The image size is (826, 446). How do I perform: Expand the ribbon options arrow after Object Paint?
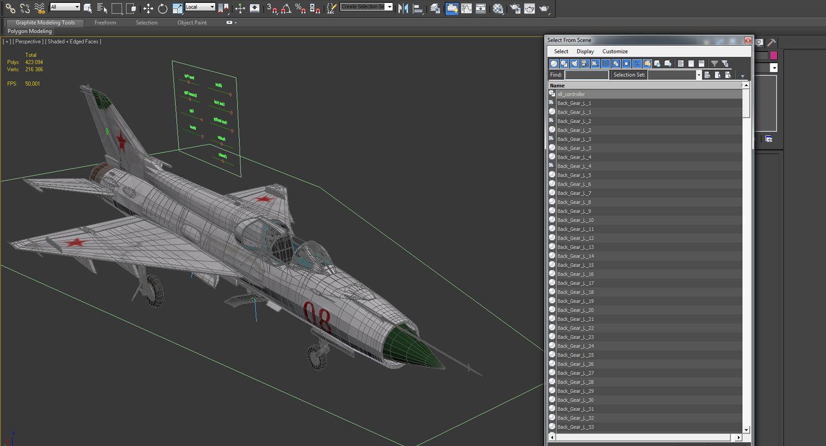coord(231,23)
